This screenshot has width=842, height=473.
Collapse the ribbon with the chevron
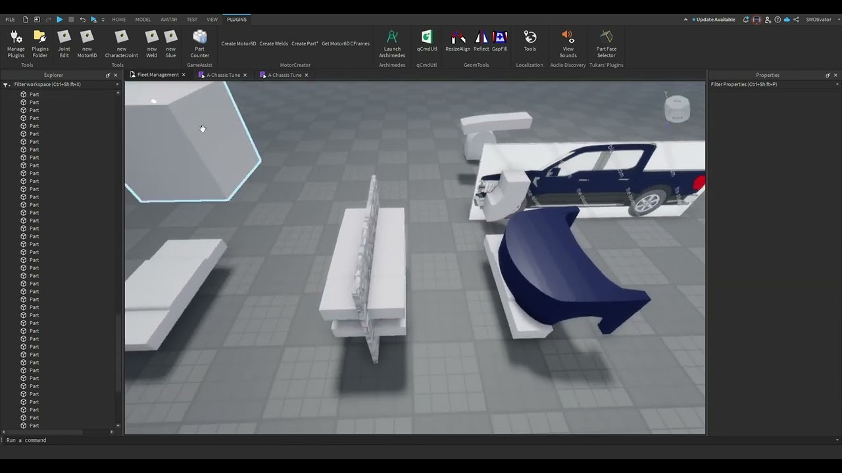[685, 20]
